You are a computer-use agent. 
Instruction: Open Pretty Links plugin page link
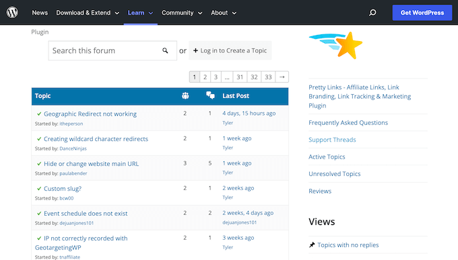[x=360, y=96]
